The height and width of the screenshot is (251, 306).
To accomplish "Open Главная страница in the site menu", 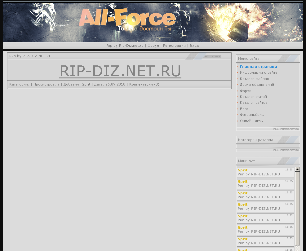I will click(259, 66).
